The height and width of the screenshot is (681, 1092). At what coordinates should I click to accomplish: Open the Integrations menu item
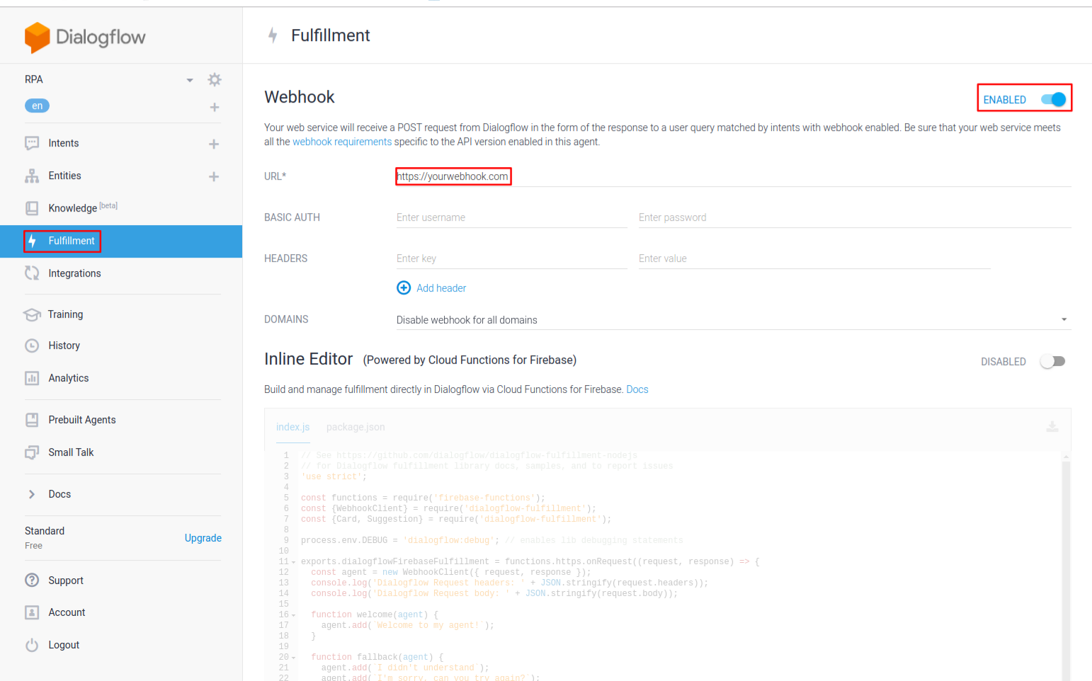(74, 273)
